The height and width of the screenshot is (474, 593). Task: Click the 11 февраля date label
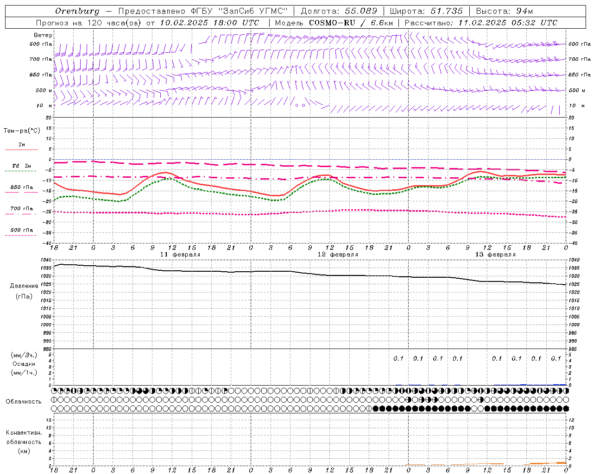click(180, 255)
